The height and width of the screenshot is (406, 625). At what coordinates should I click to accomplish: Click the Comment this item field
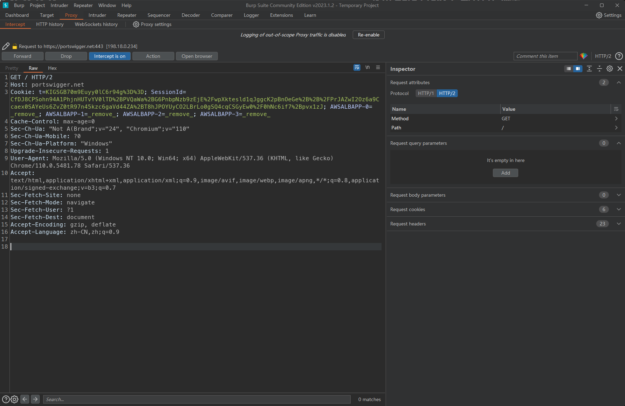tap(545, 56)
